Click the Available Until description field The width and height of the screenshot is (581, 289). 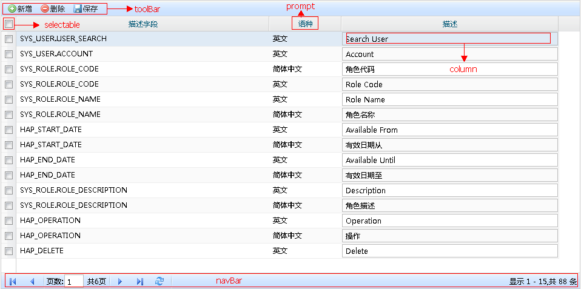coord(449,160)
